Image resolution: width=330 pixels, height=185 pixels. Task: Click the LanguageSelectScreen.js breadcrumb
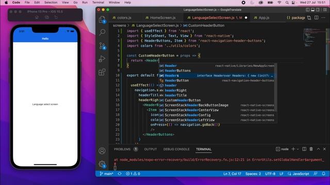[x=157, y=25]
